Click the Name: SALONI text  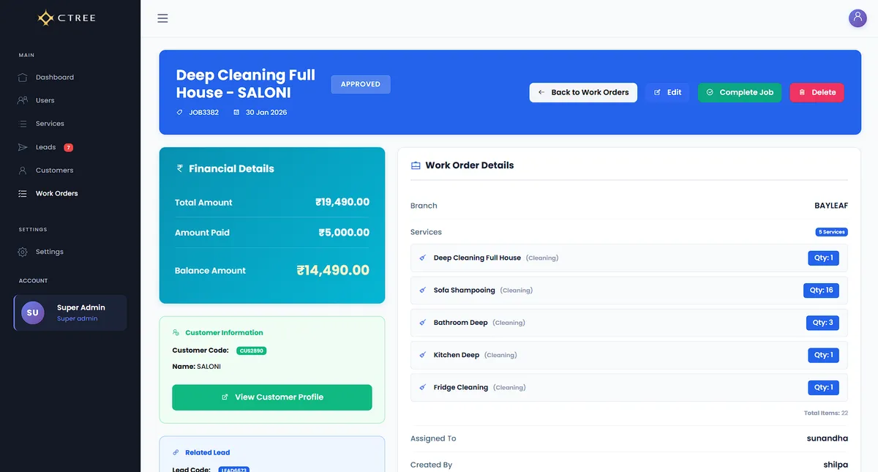point(196,367)
